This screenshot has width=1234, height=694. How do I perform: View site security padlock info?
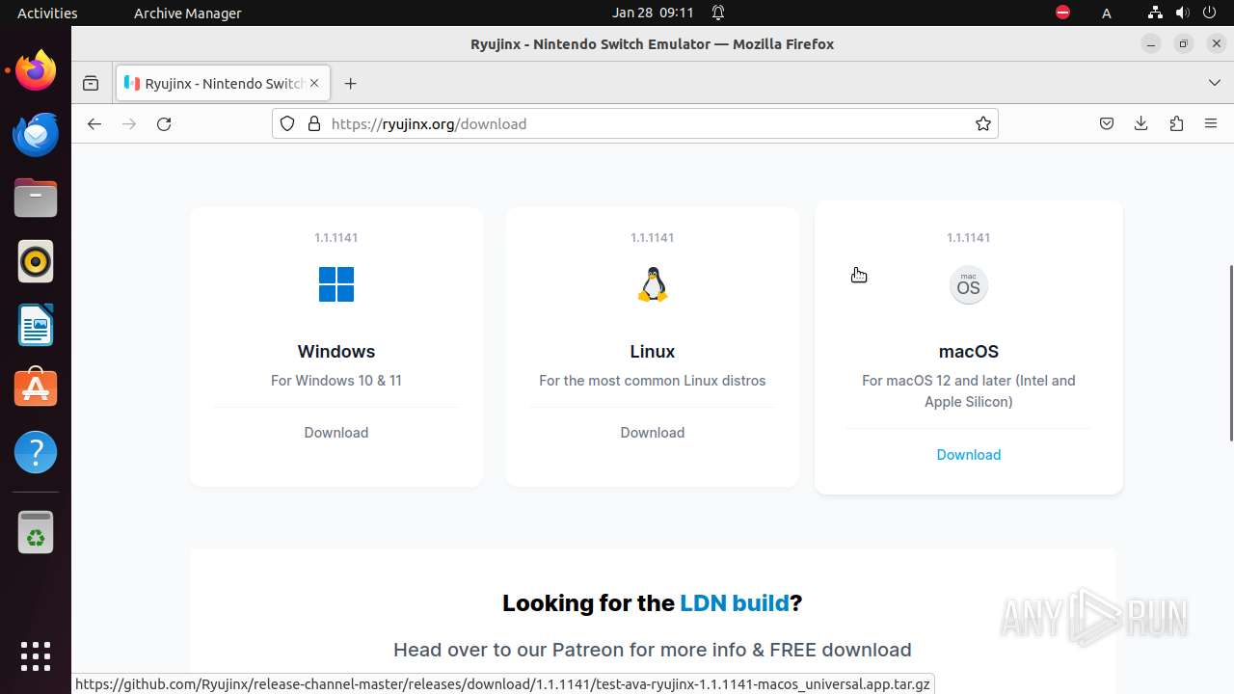313,123
